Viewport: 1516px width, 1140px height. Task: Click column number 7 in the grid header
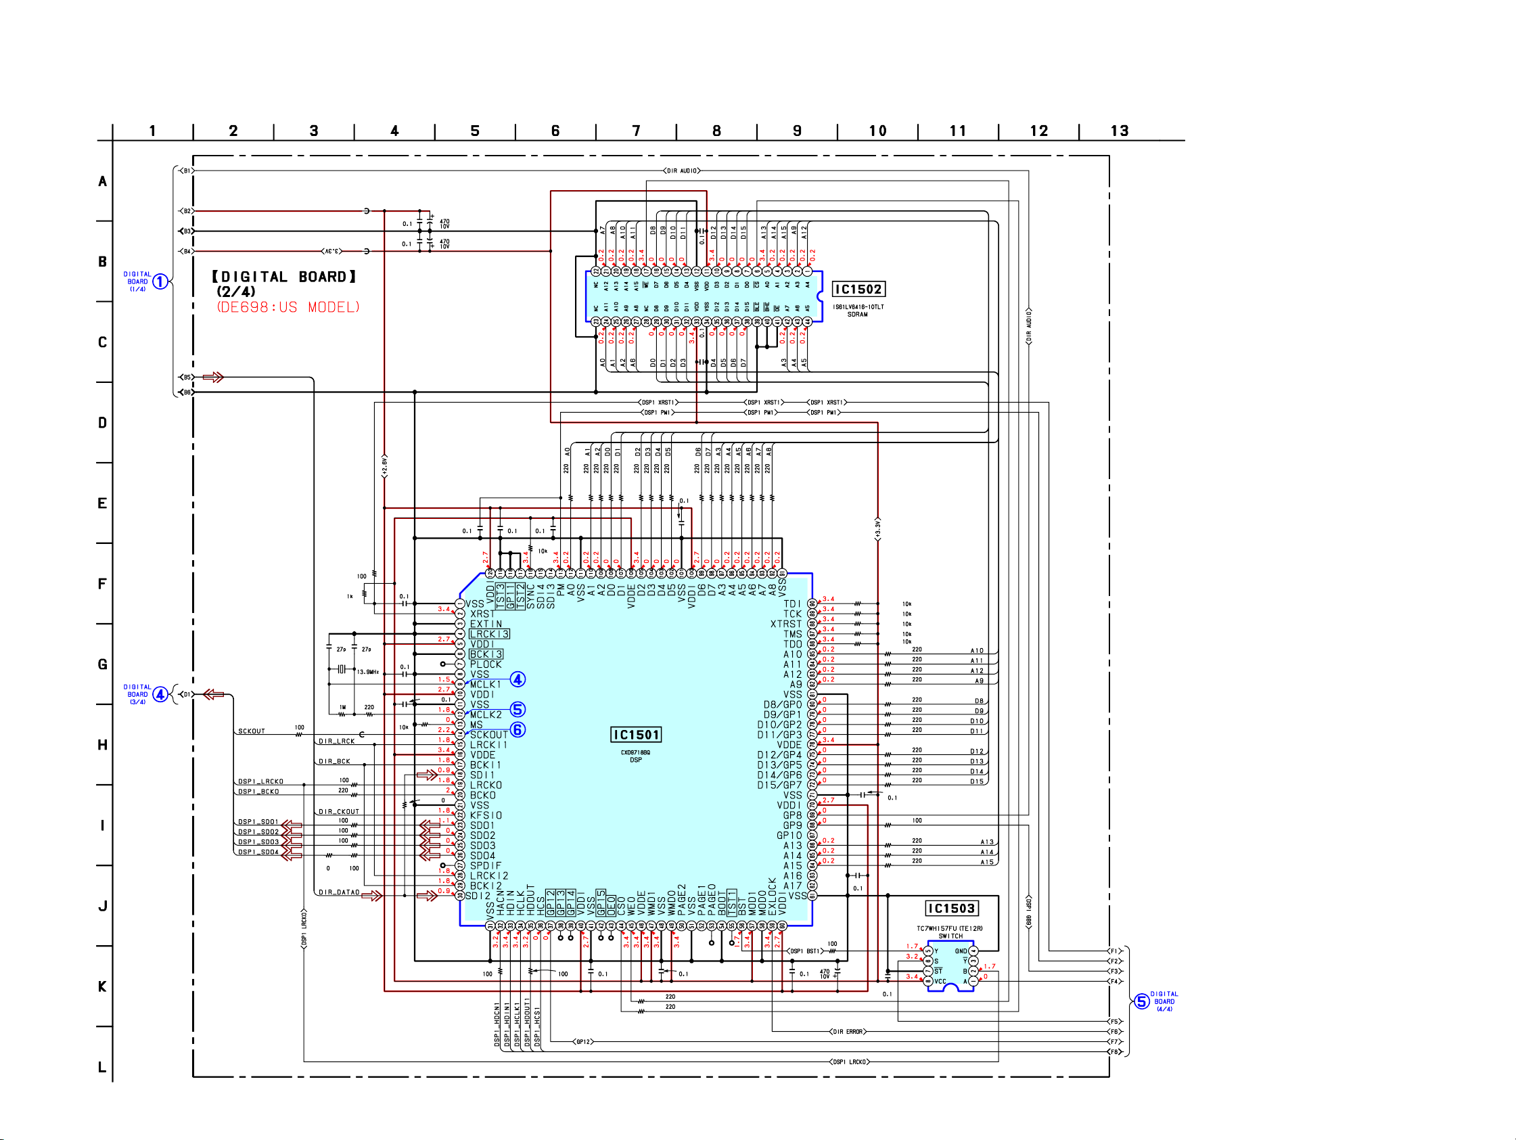tap(636, 131)
